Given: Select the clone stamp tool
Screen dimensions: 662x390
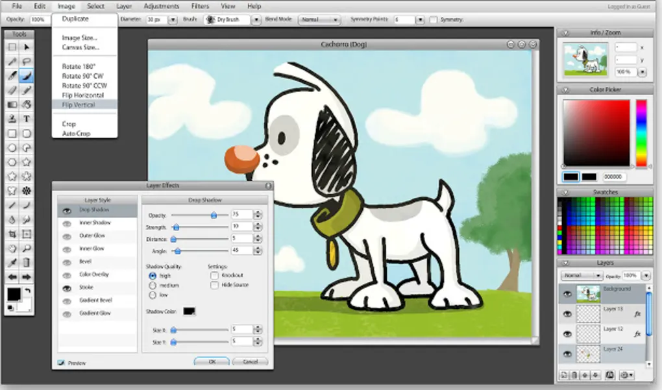Looking at the screenshot, I should (x=12, y=119).
